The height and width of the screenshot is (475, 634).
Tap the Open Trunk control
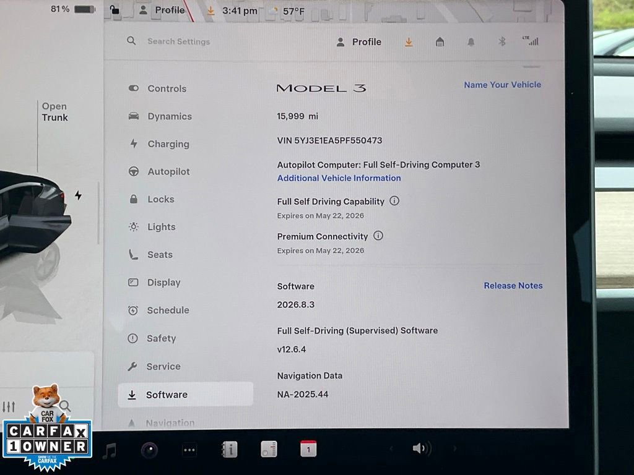[x=54, y=112]
